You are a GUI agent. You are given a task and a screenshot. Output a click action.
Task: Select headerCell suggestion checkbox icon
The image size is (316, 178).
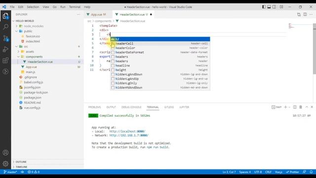(113, 44)
